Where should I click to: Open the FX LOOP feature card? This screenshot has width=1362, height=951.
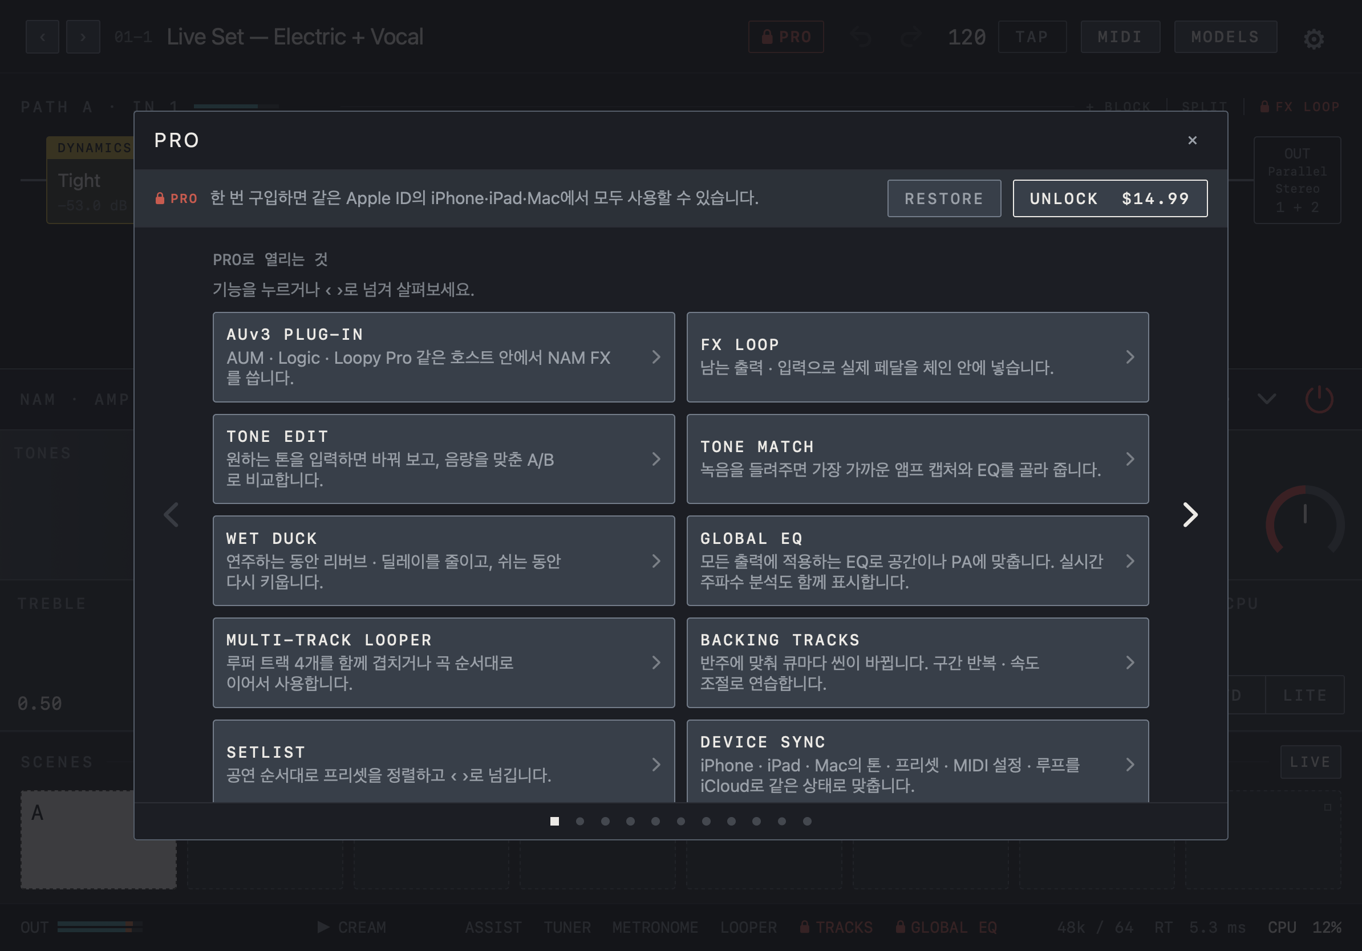917,357
